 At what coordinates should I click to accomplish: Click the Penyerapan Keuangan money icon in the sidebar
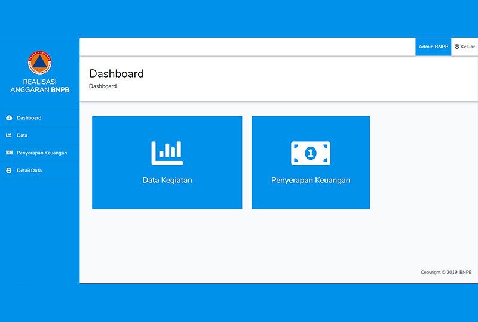[x=9, y=153]
